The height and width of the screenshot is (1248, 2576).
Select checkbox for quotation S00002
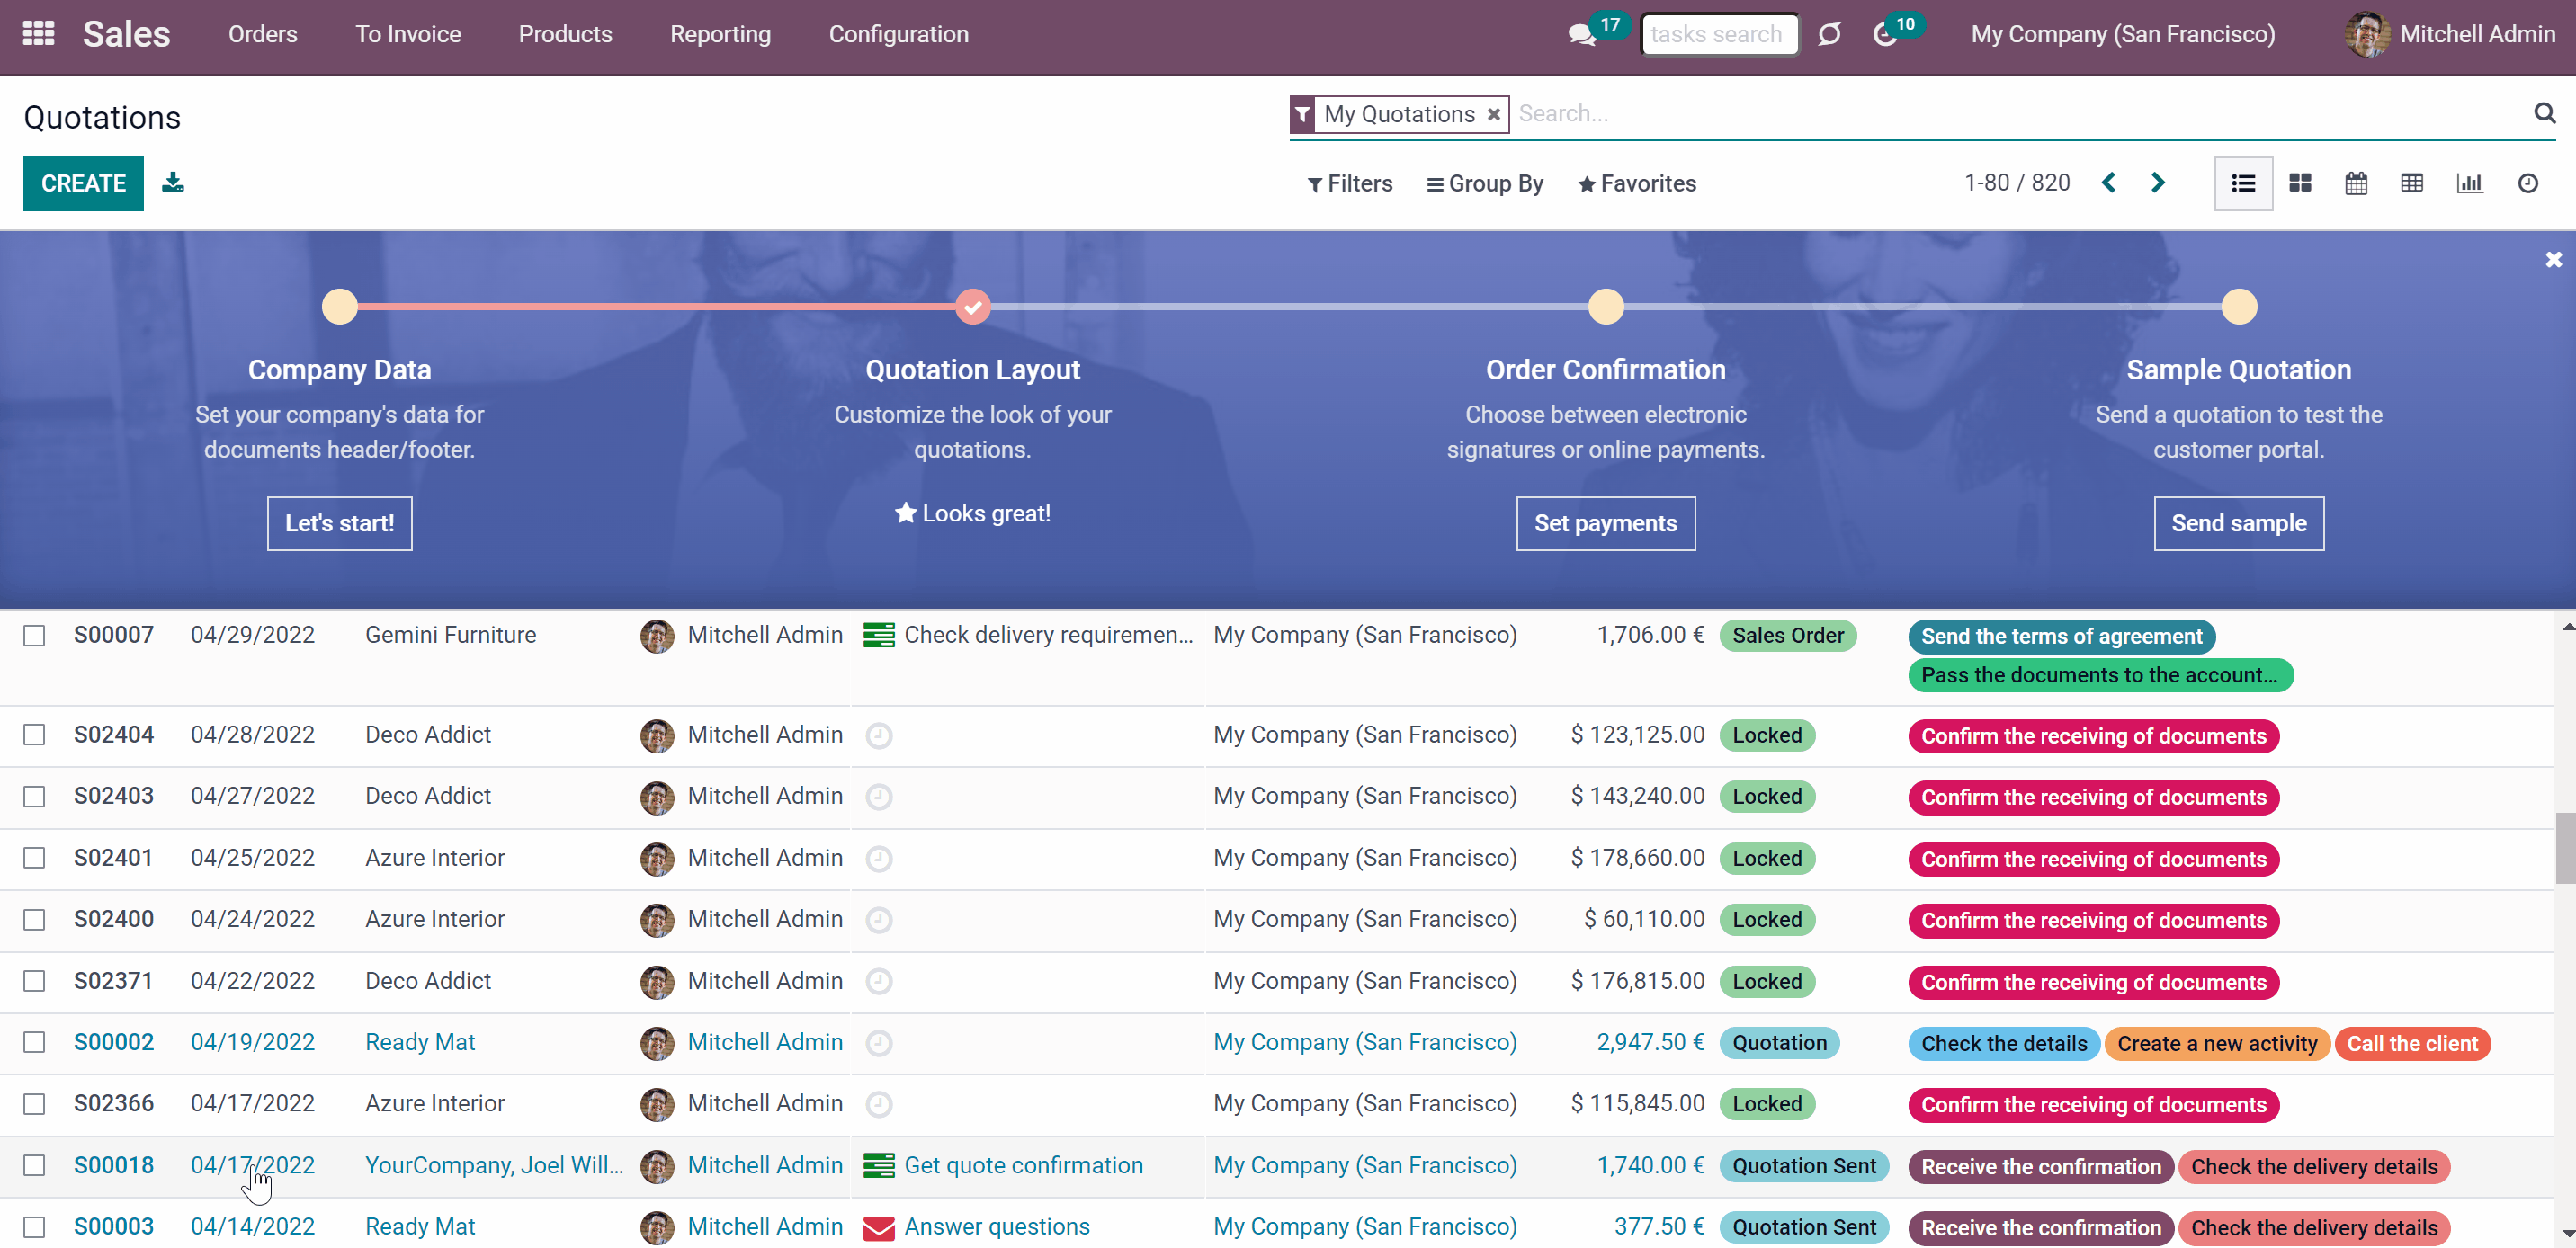(x=34, y=1042)
